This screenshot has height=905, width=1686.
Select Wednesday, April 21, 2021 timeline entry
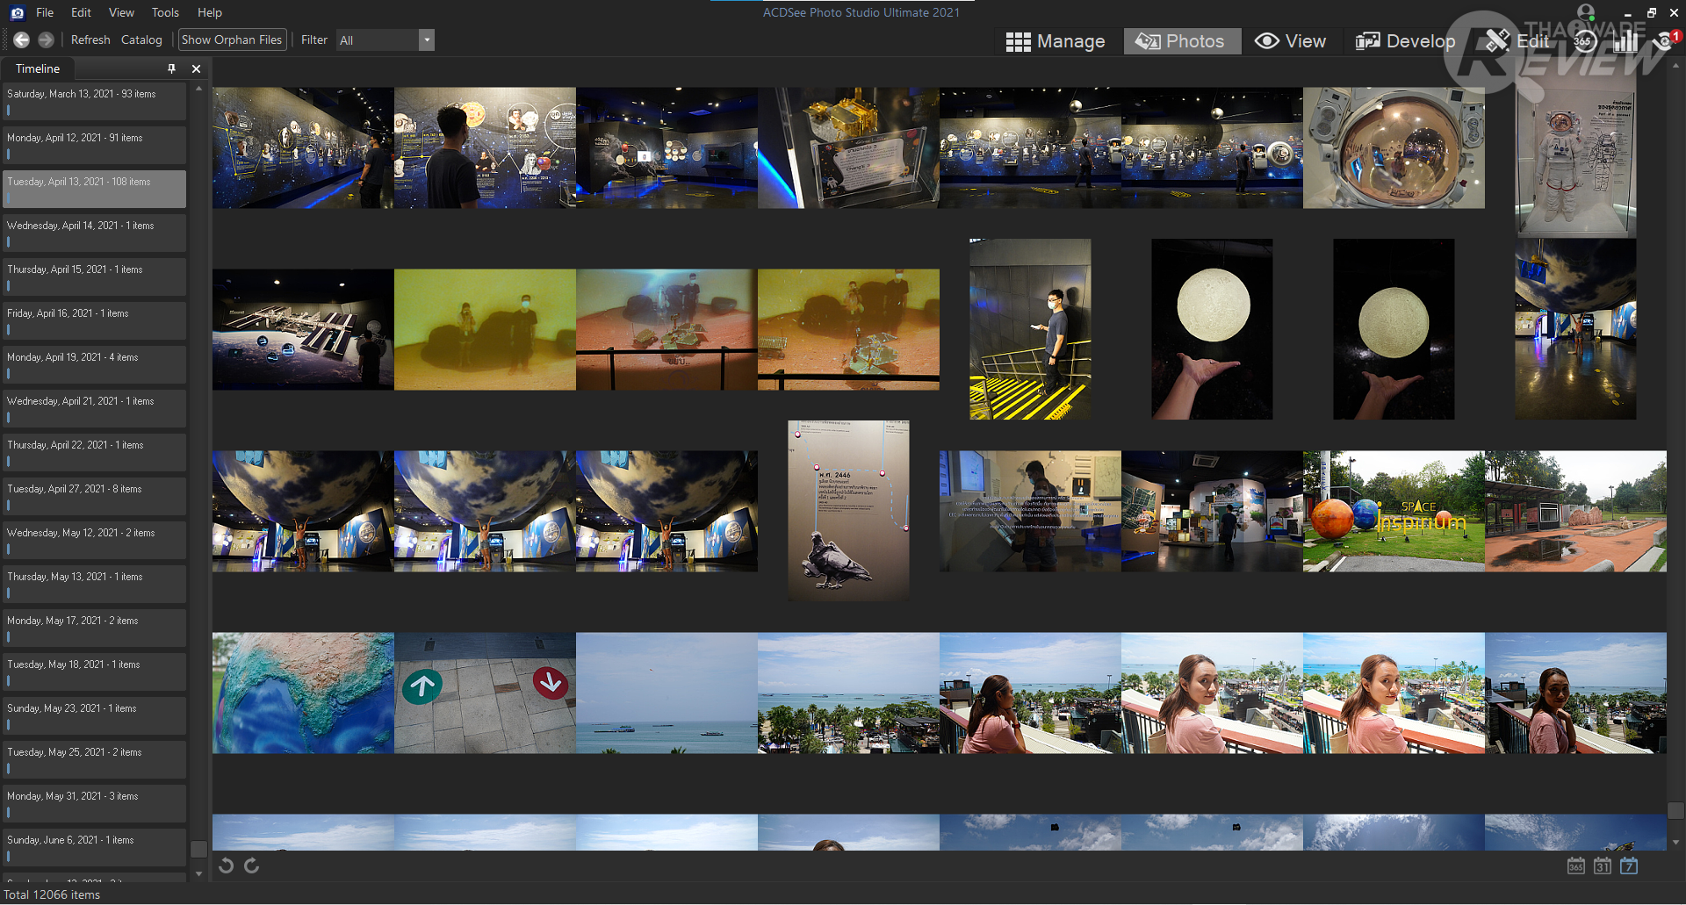pyautogui.click(x=95, y=408)
